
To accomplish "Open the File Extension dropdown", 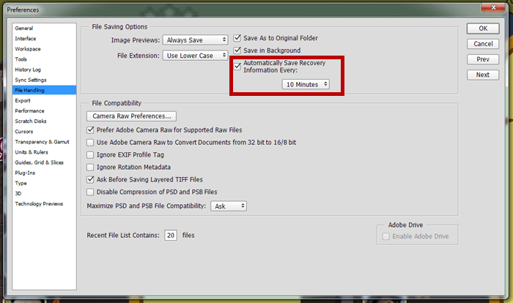I will pos(196,56).
